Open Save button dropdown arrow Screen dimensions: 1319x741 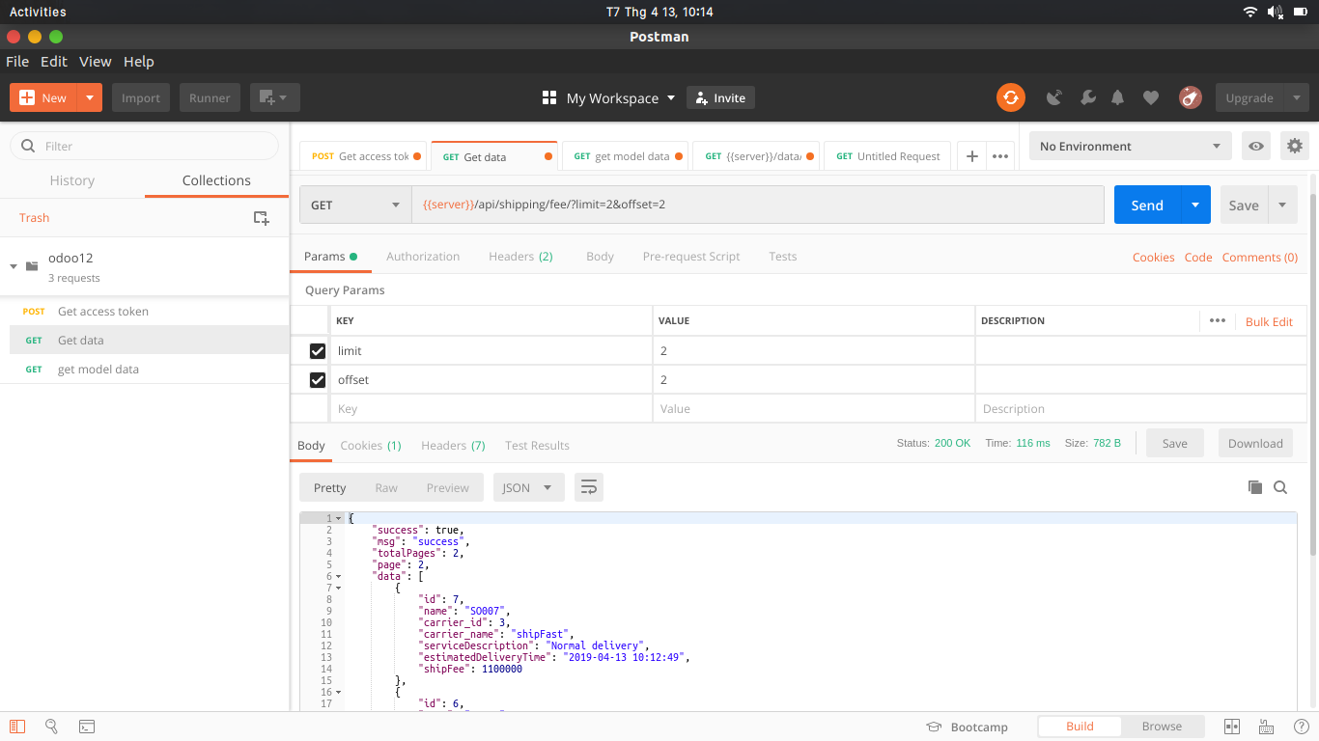[x=1282, y=205]
